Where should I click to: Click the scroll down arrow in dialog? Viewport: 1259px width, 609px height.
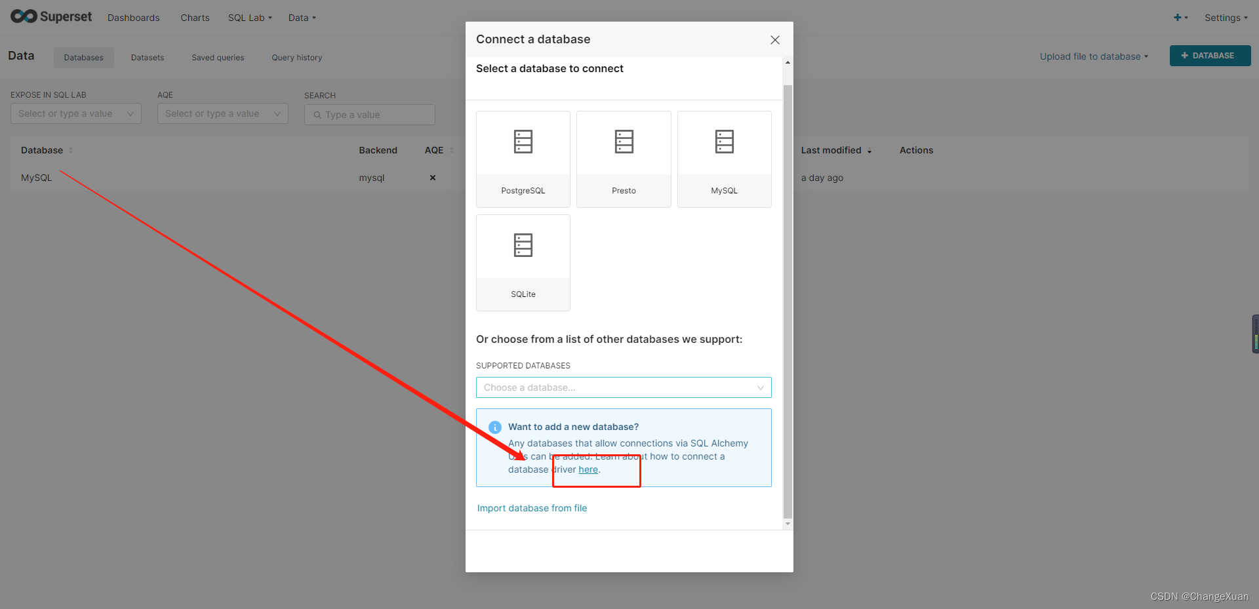point(788,524)
